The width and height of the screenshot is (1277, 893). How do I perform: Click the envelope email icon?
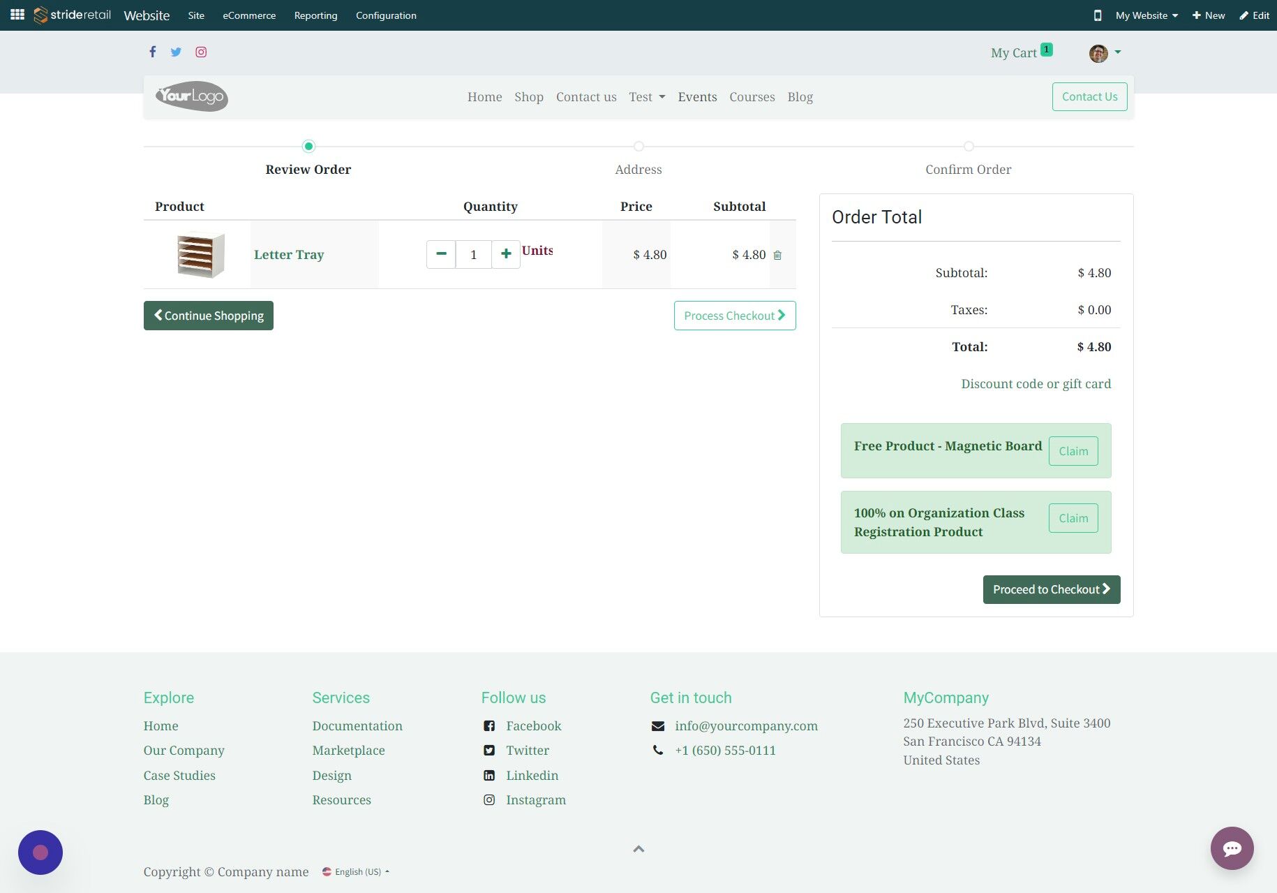(x=657, y=726)
